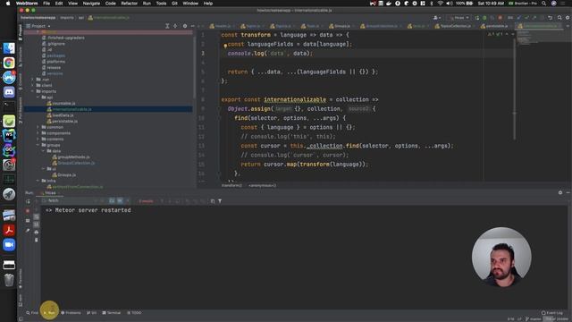Image resolution: width=572 pixels, height=322 pixels.
Task: Collapse the data folder under groups
Action: point(44,151)
